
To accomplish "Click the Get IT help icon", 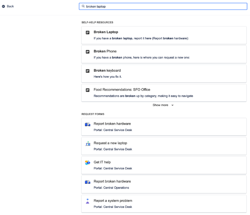I will [87, 163].
